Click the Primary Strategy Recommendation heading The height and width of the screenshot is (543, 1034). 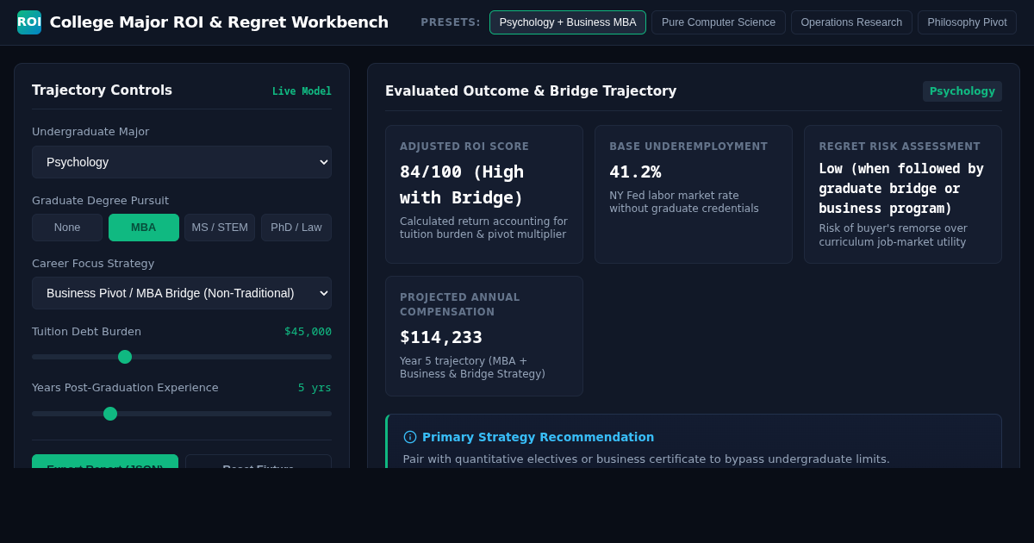(x=538, y=437)
